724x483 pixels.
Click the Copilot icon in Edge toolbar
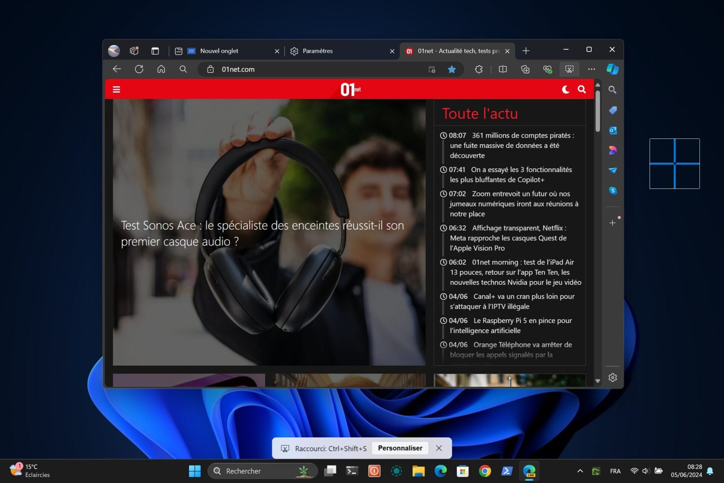point(612,69)
